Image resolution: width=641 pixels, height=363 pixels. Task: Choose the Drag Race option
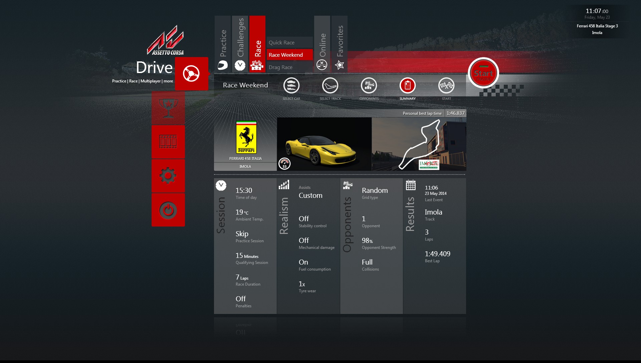[x=289, y=67]
